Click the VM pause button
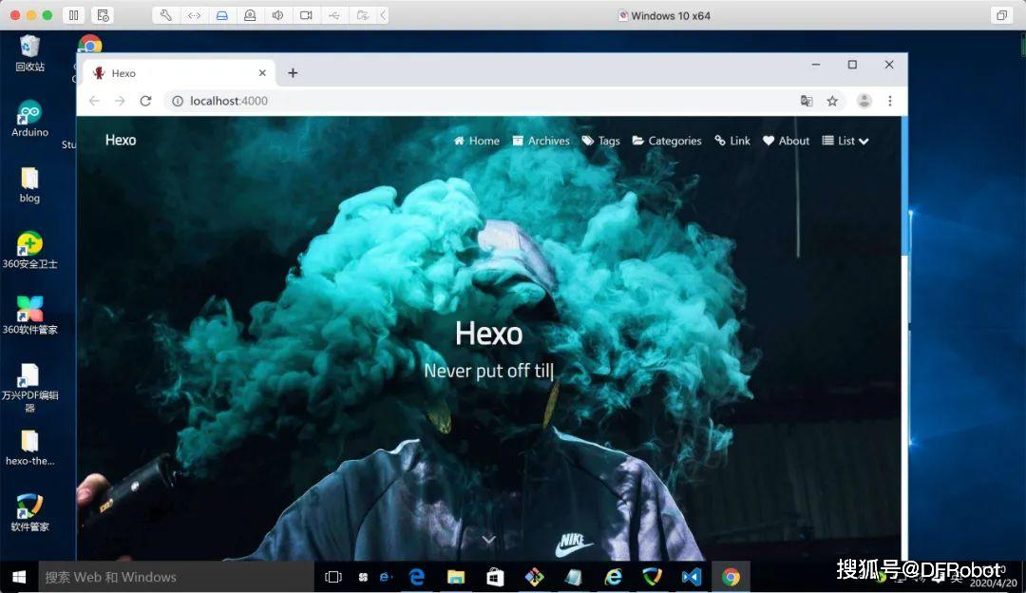The image size is (1026, 593). point(74,15)
